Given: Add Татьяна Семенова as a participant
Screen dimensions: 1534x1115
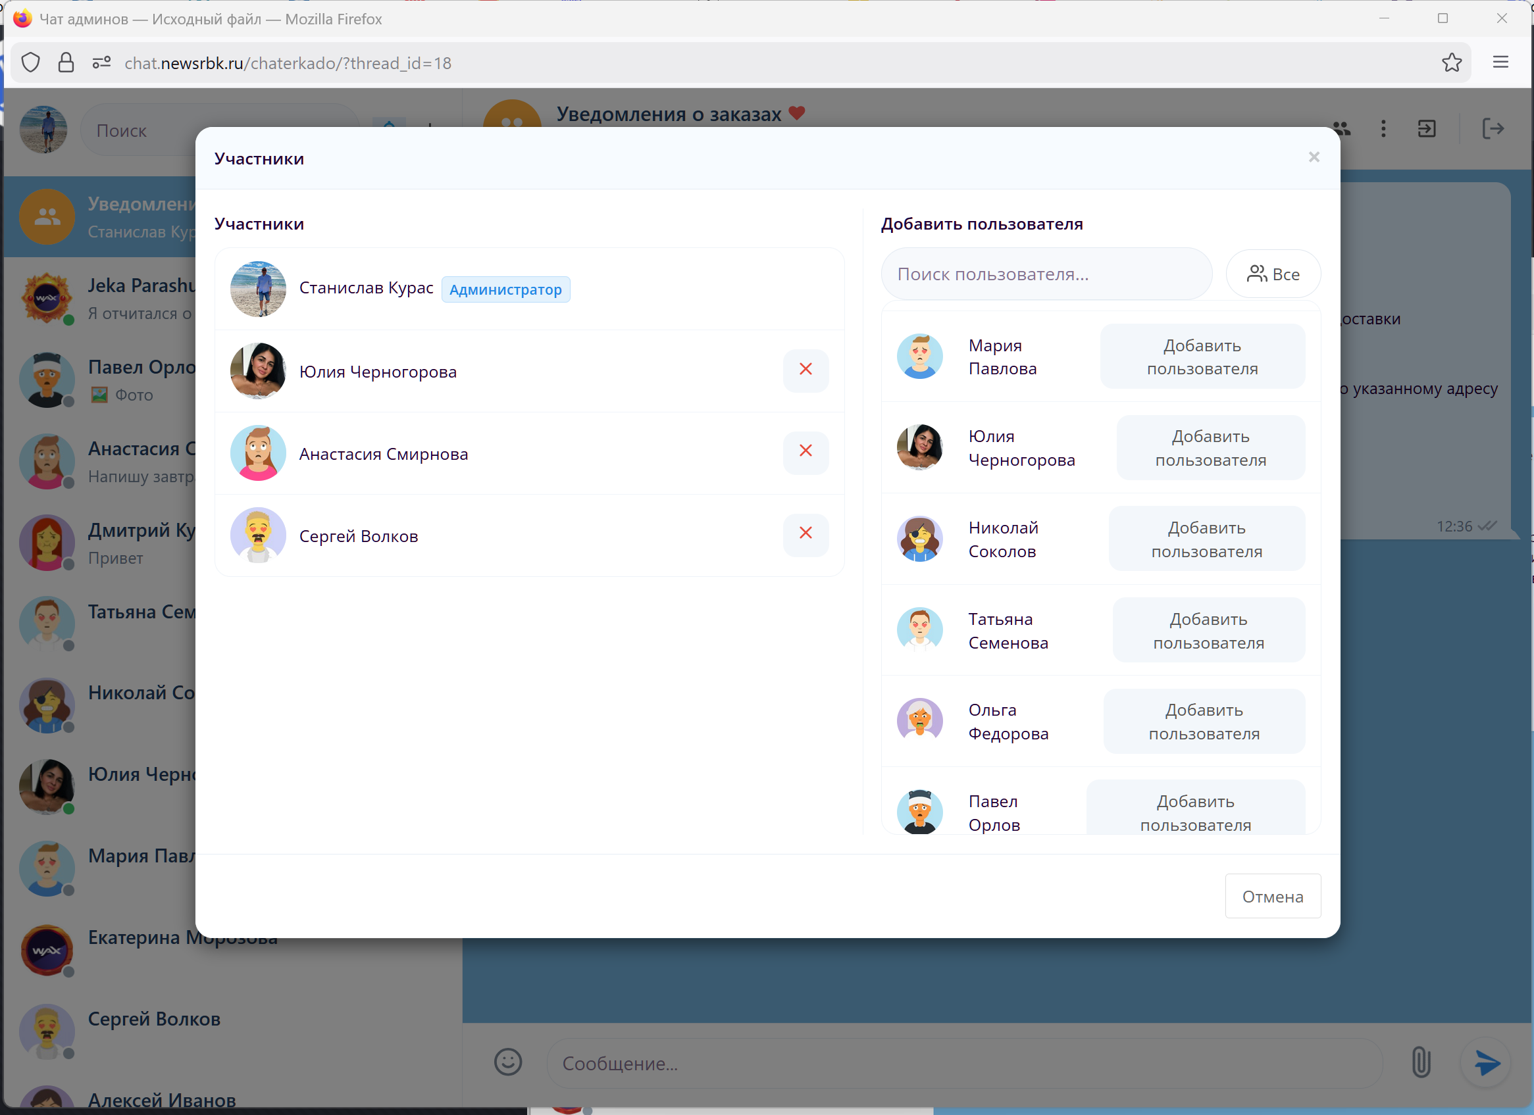Looking at the screenshot, I should [x=1208, y=630].
